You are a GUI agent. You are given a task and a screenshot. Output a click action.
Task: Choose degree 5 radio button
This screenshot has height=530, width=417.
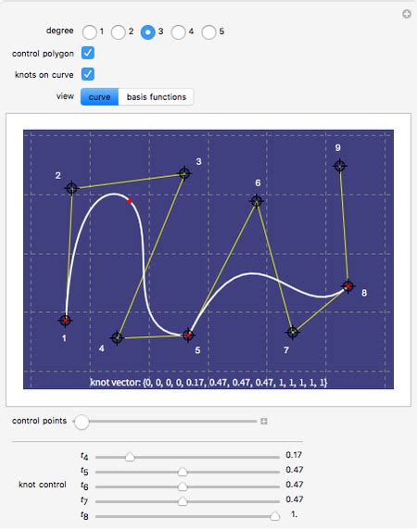(208, 32)
